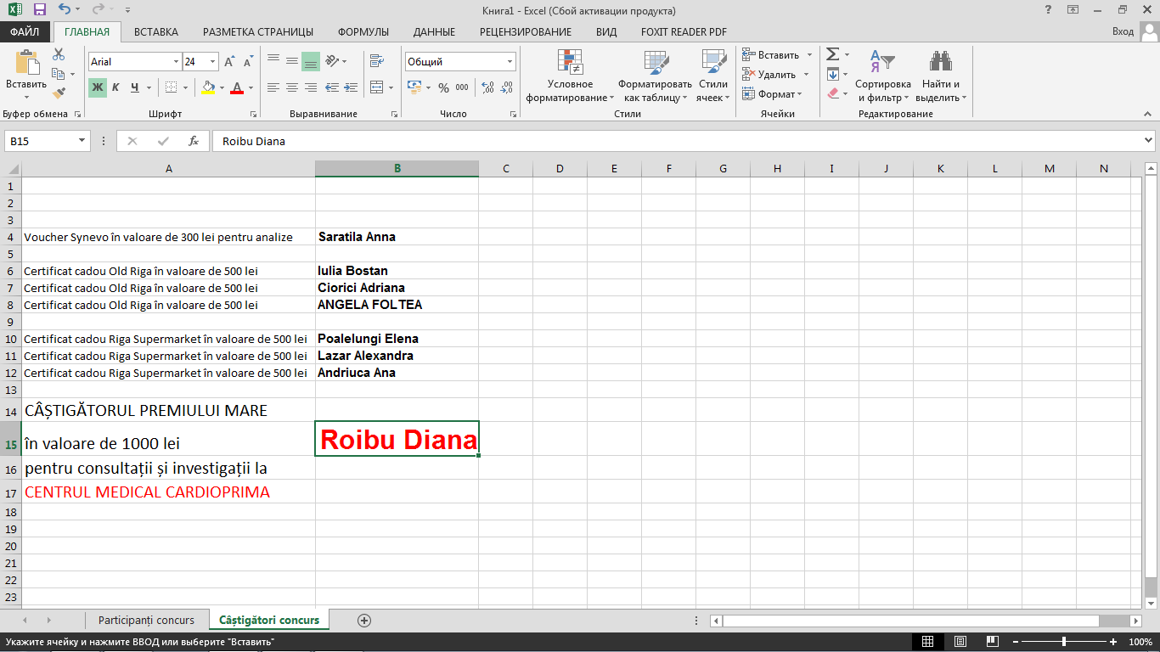
Task: Click Fill down arrow icon
Action: 833,74
